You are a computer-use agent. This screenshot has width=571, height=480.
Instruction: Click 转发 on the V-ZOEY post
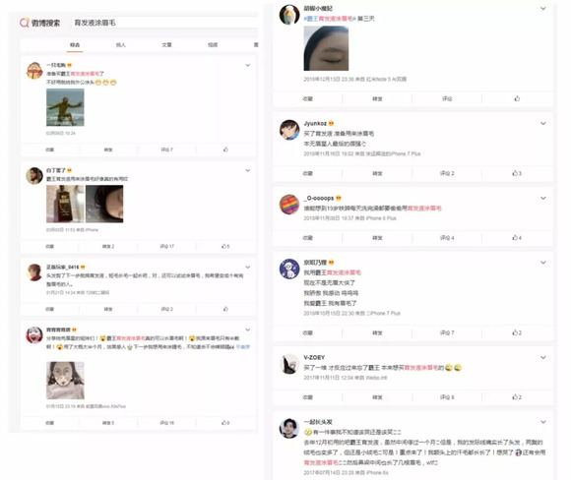point(377,397)
